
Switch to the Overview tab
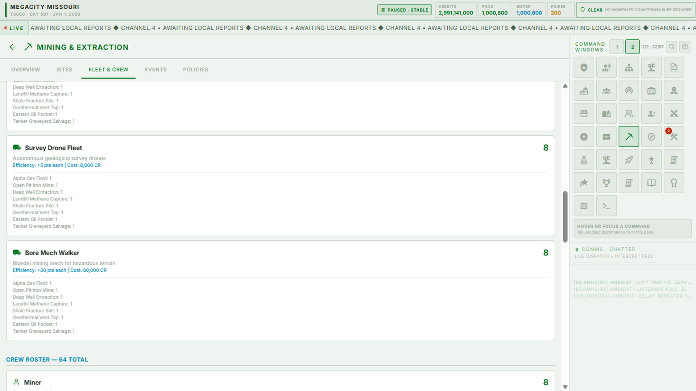25,70
